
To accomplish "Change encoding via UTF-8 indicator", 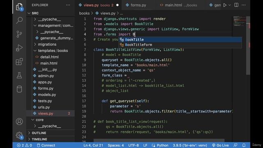I will [134, 145].
